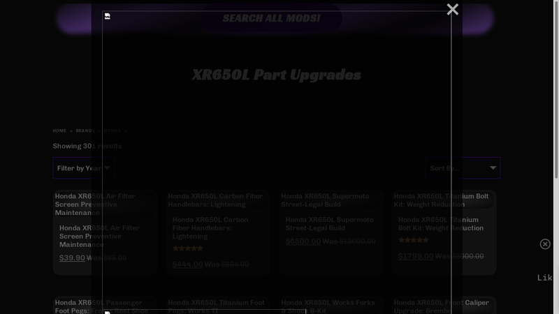The height and width of the screenshot is (314, 559).
Task: Open the BRANDS breadcrumb link
Action: [85, 130]
